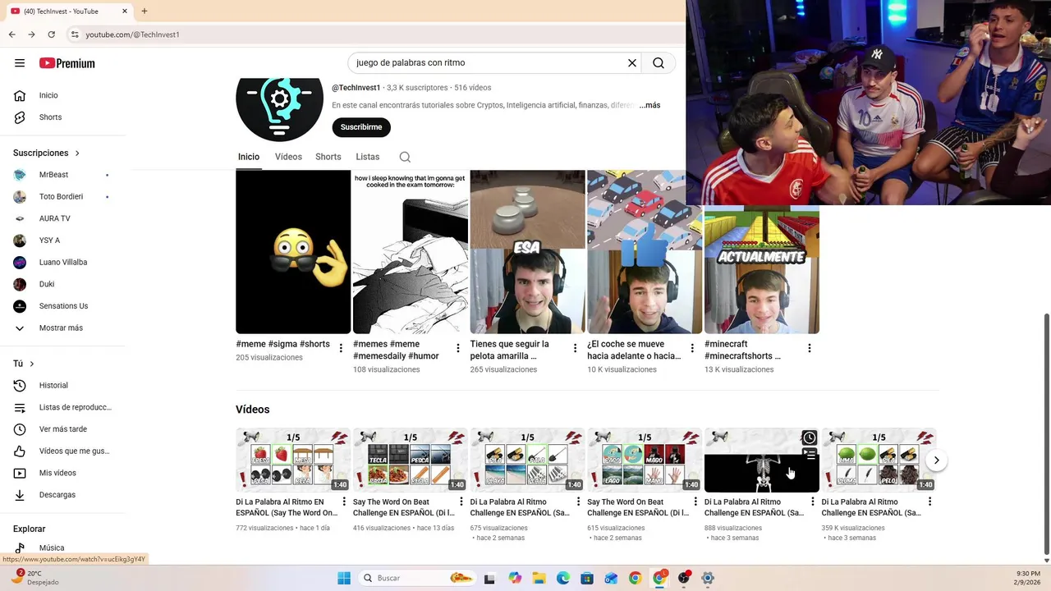
Task: Click the browser address bar
Action: (x=378, y=34)
